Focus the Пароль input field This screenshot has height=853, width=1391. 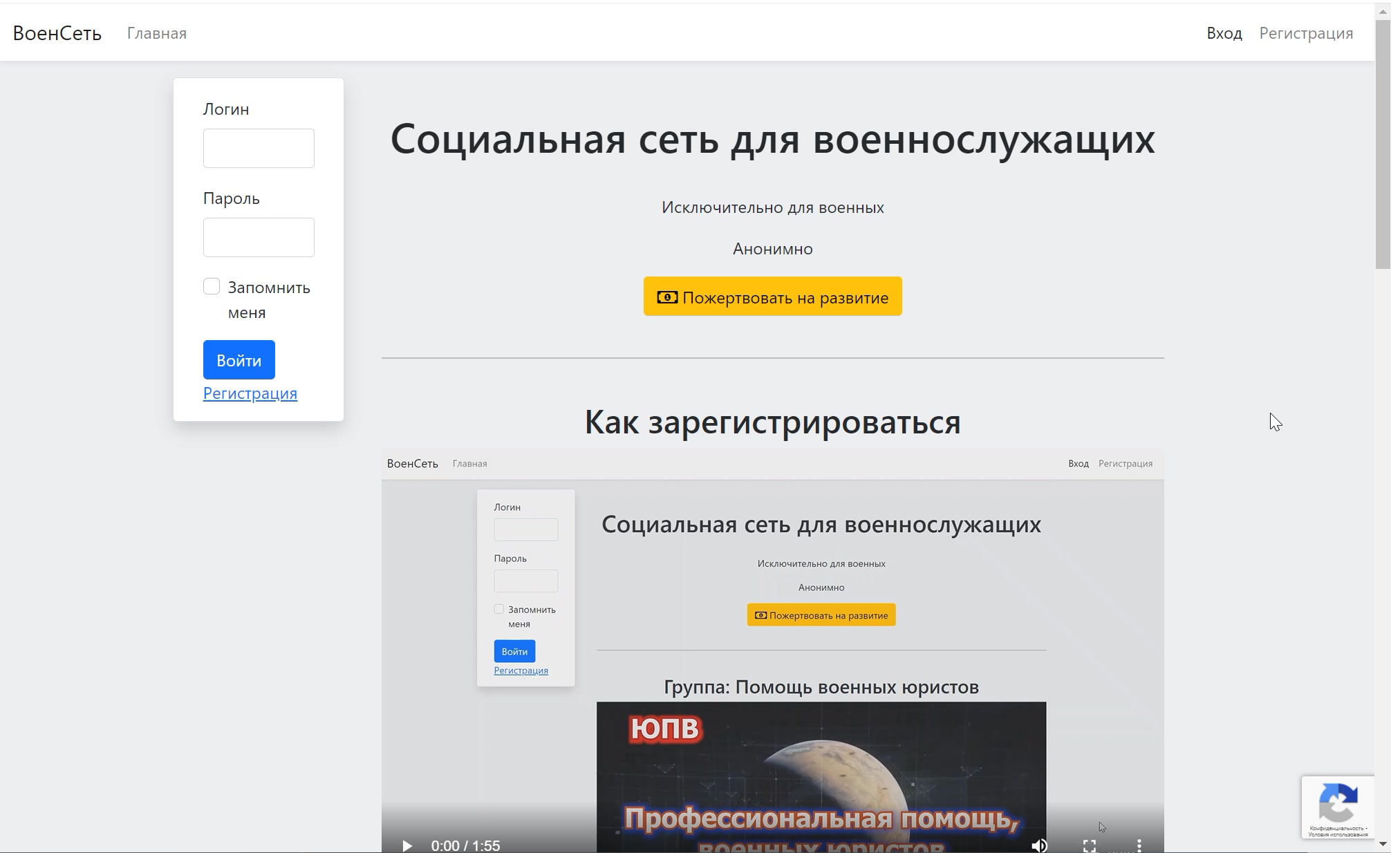click(x=259, y=237)
